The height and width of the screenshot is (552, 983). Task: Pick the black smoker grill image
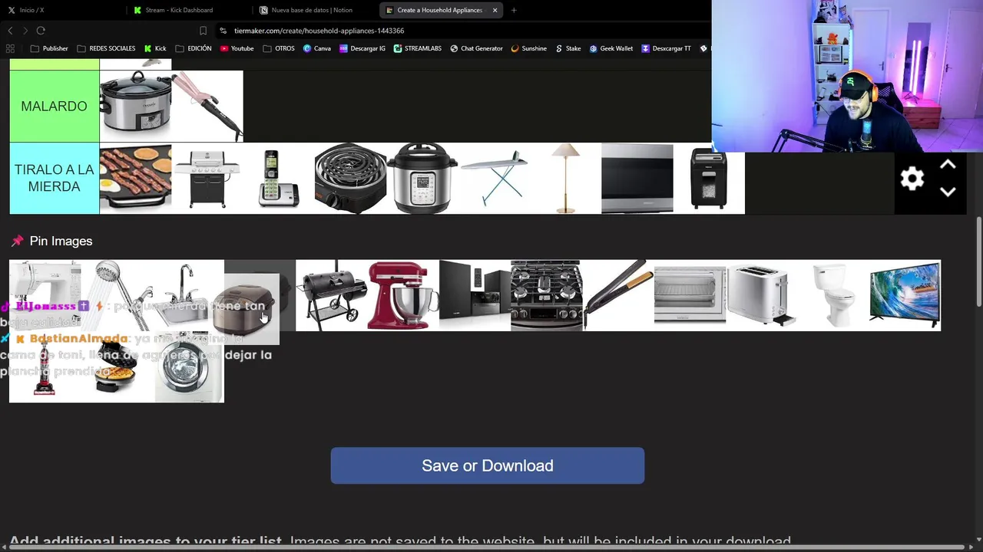pos(332,295)
